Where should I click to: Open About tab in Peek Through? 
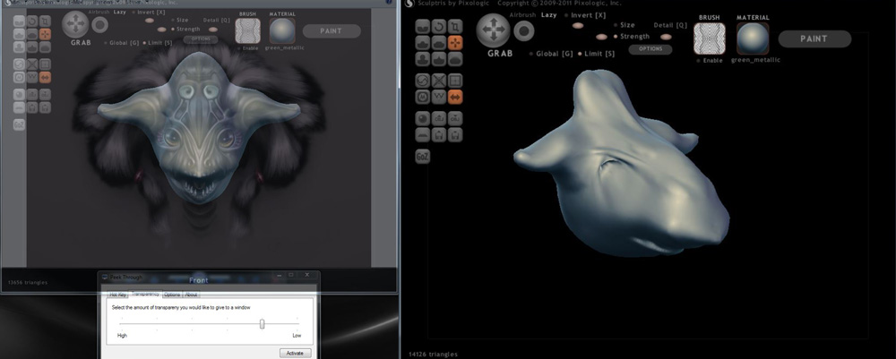[191, 295]
